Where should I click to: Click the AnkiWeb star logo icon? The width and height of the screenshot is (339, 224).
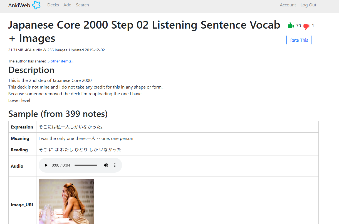(36, 5)
